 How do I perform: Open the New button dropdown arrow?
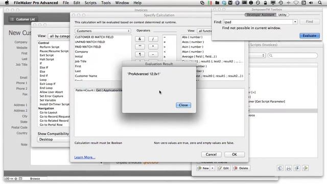pyautogui.click(x=213, y=168)
